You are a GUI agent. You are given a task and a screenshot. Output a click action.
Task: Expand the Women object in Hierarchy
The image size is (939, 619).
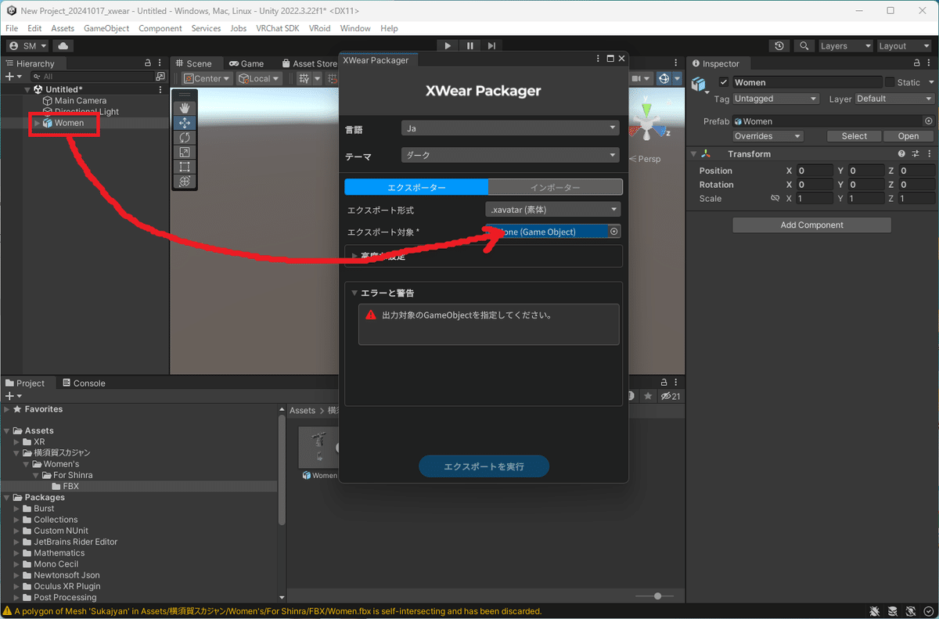[36, 123]
